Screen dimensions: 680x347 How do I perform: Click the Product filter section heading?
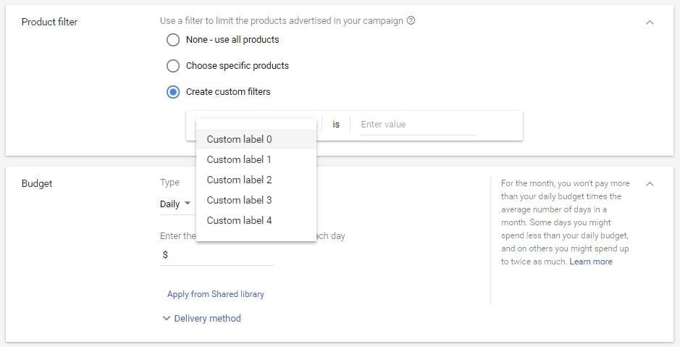(49, 22)
